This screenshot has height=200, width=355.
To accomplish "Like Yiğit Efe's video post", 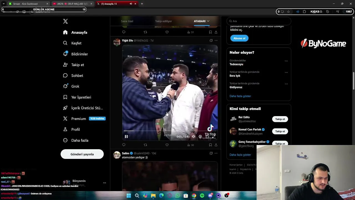I will tap(167, 145).
